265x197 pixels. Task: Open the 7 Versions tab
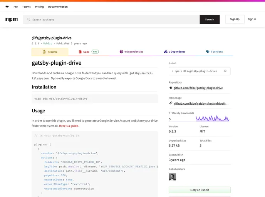(x=214, y=52)
